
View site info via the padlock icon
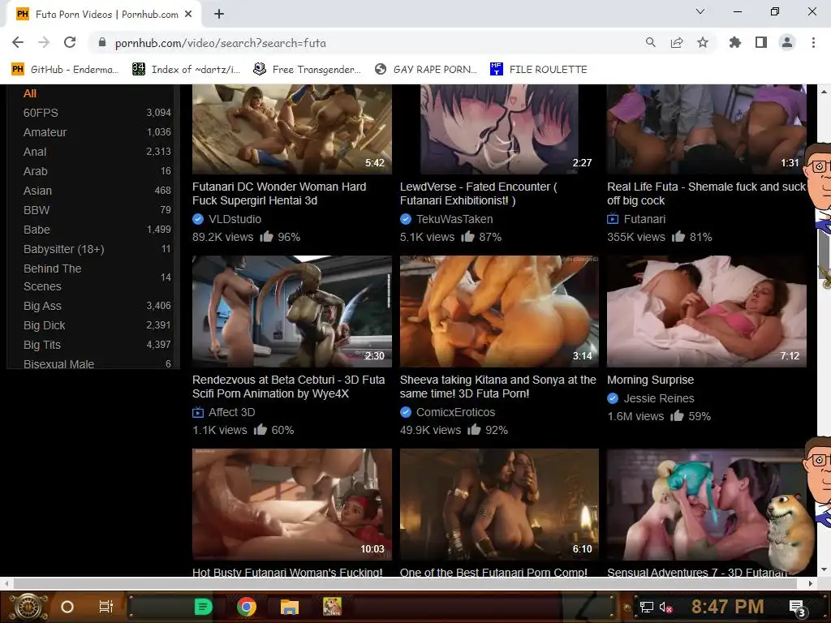click(102, 43)
